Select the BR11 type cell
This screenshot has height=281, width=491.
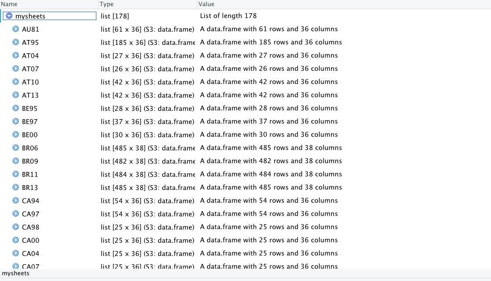tap(147, 175)
